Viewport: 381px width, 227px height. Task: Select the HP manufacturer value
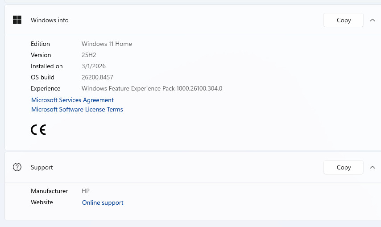[x=86, y=191]
